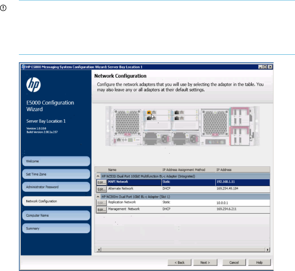Click DHCP in the Alternate Network row

166,189
